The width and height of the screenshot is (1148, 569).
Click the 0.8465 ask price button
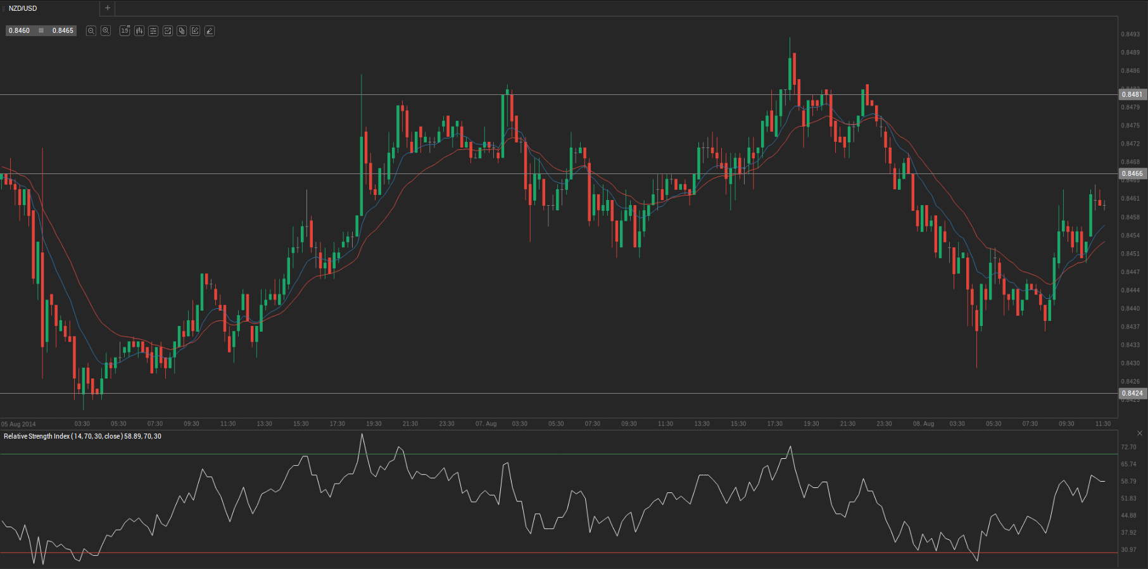(63, 30)
